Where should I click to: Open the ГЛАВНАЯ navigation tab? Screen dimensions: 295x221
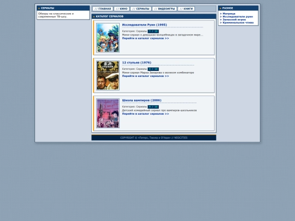[x=103, y=9]
